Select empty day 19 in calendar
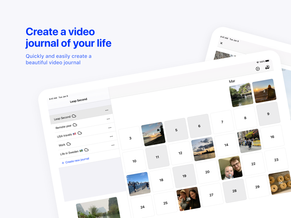Screen dimensions: 291x218 (x=184, y=176)
